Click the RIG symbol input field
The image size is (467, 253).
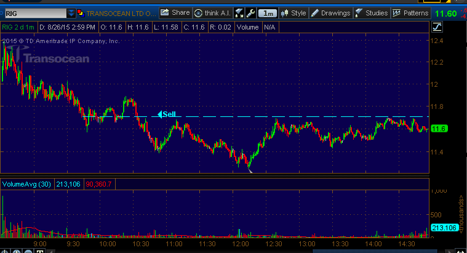point(34,13)
